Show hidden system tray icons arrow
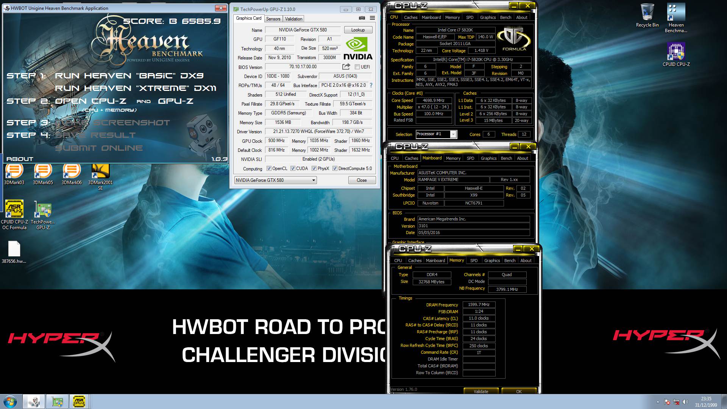The image size is (727, 409). [x=658, y=402]
